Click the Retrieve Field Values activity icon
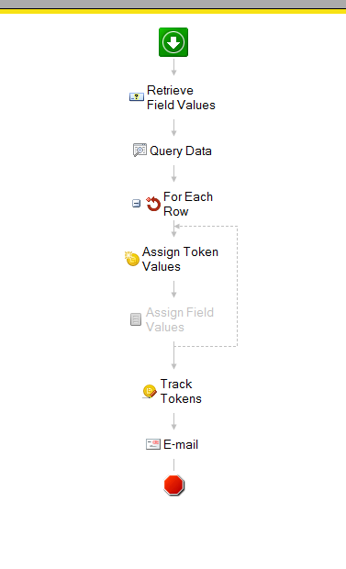The image size is (346, 569). [x=137, y=97]
